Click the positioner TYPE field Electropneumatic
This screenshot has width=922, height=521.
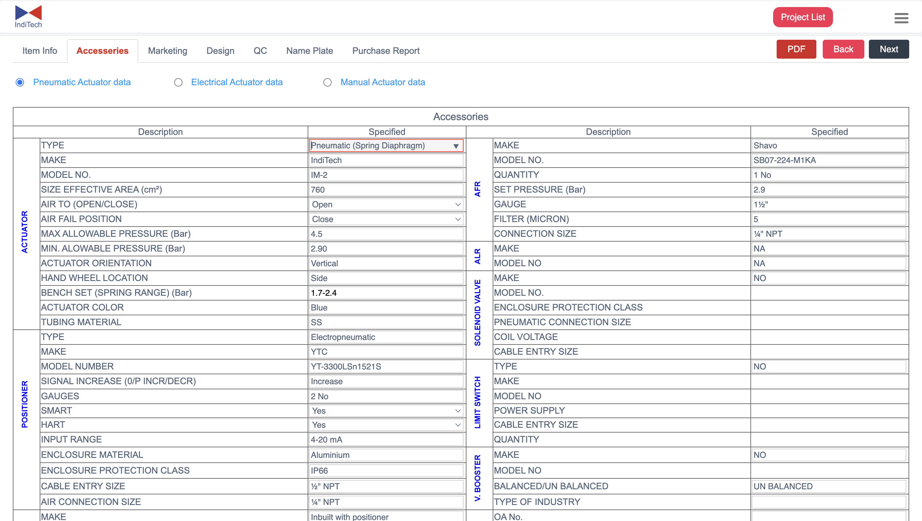tap(386, 337)
